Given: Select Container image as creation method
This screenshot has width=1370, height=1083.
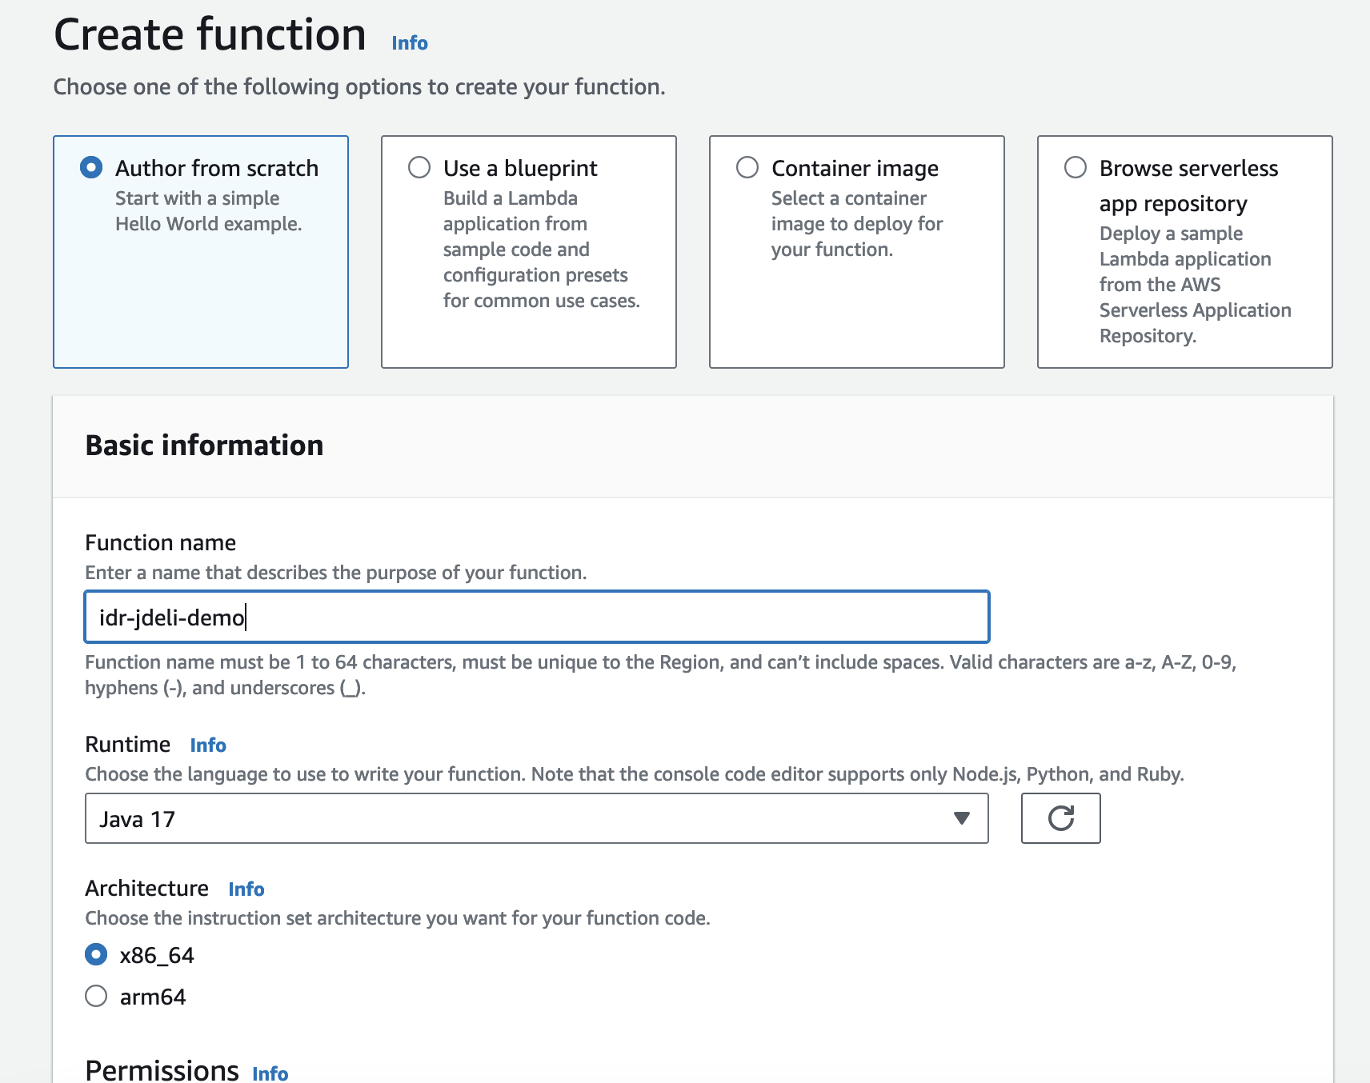Looking at the screenshot, I should click(x=747, y=167).
